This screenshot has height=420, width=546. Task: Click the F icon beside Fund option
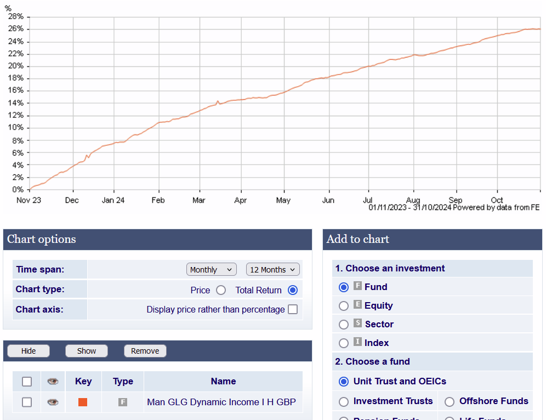pos(357,286)
